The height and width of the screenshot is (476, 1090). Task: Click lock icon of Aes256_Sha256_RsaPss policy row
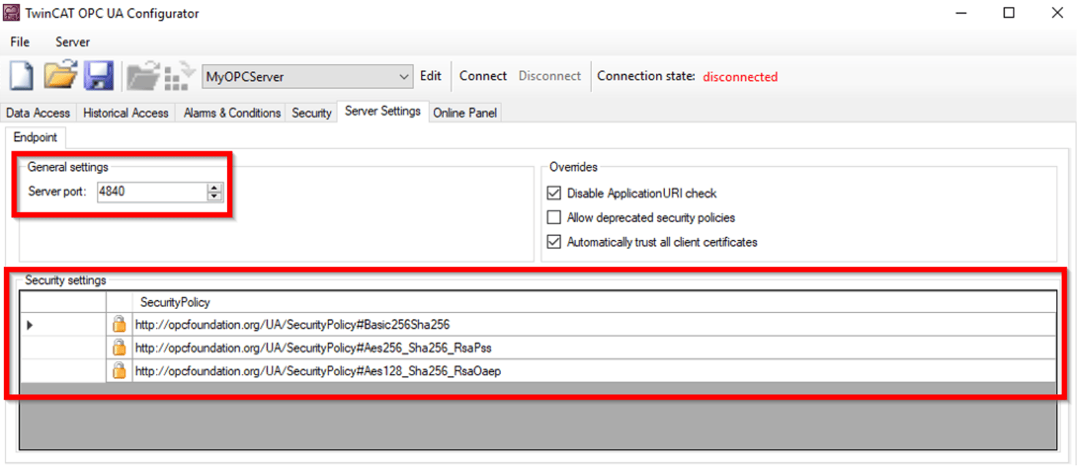(119, 347)
